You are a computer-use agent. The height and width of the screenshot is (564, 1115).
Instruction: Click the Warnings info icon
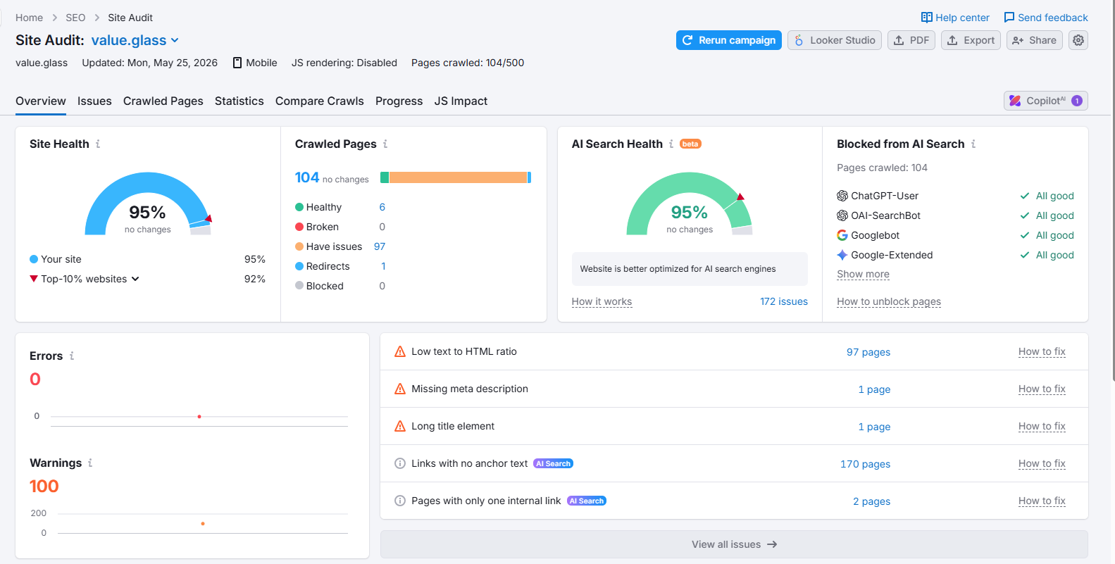coord(90,463)
